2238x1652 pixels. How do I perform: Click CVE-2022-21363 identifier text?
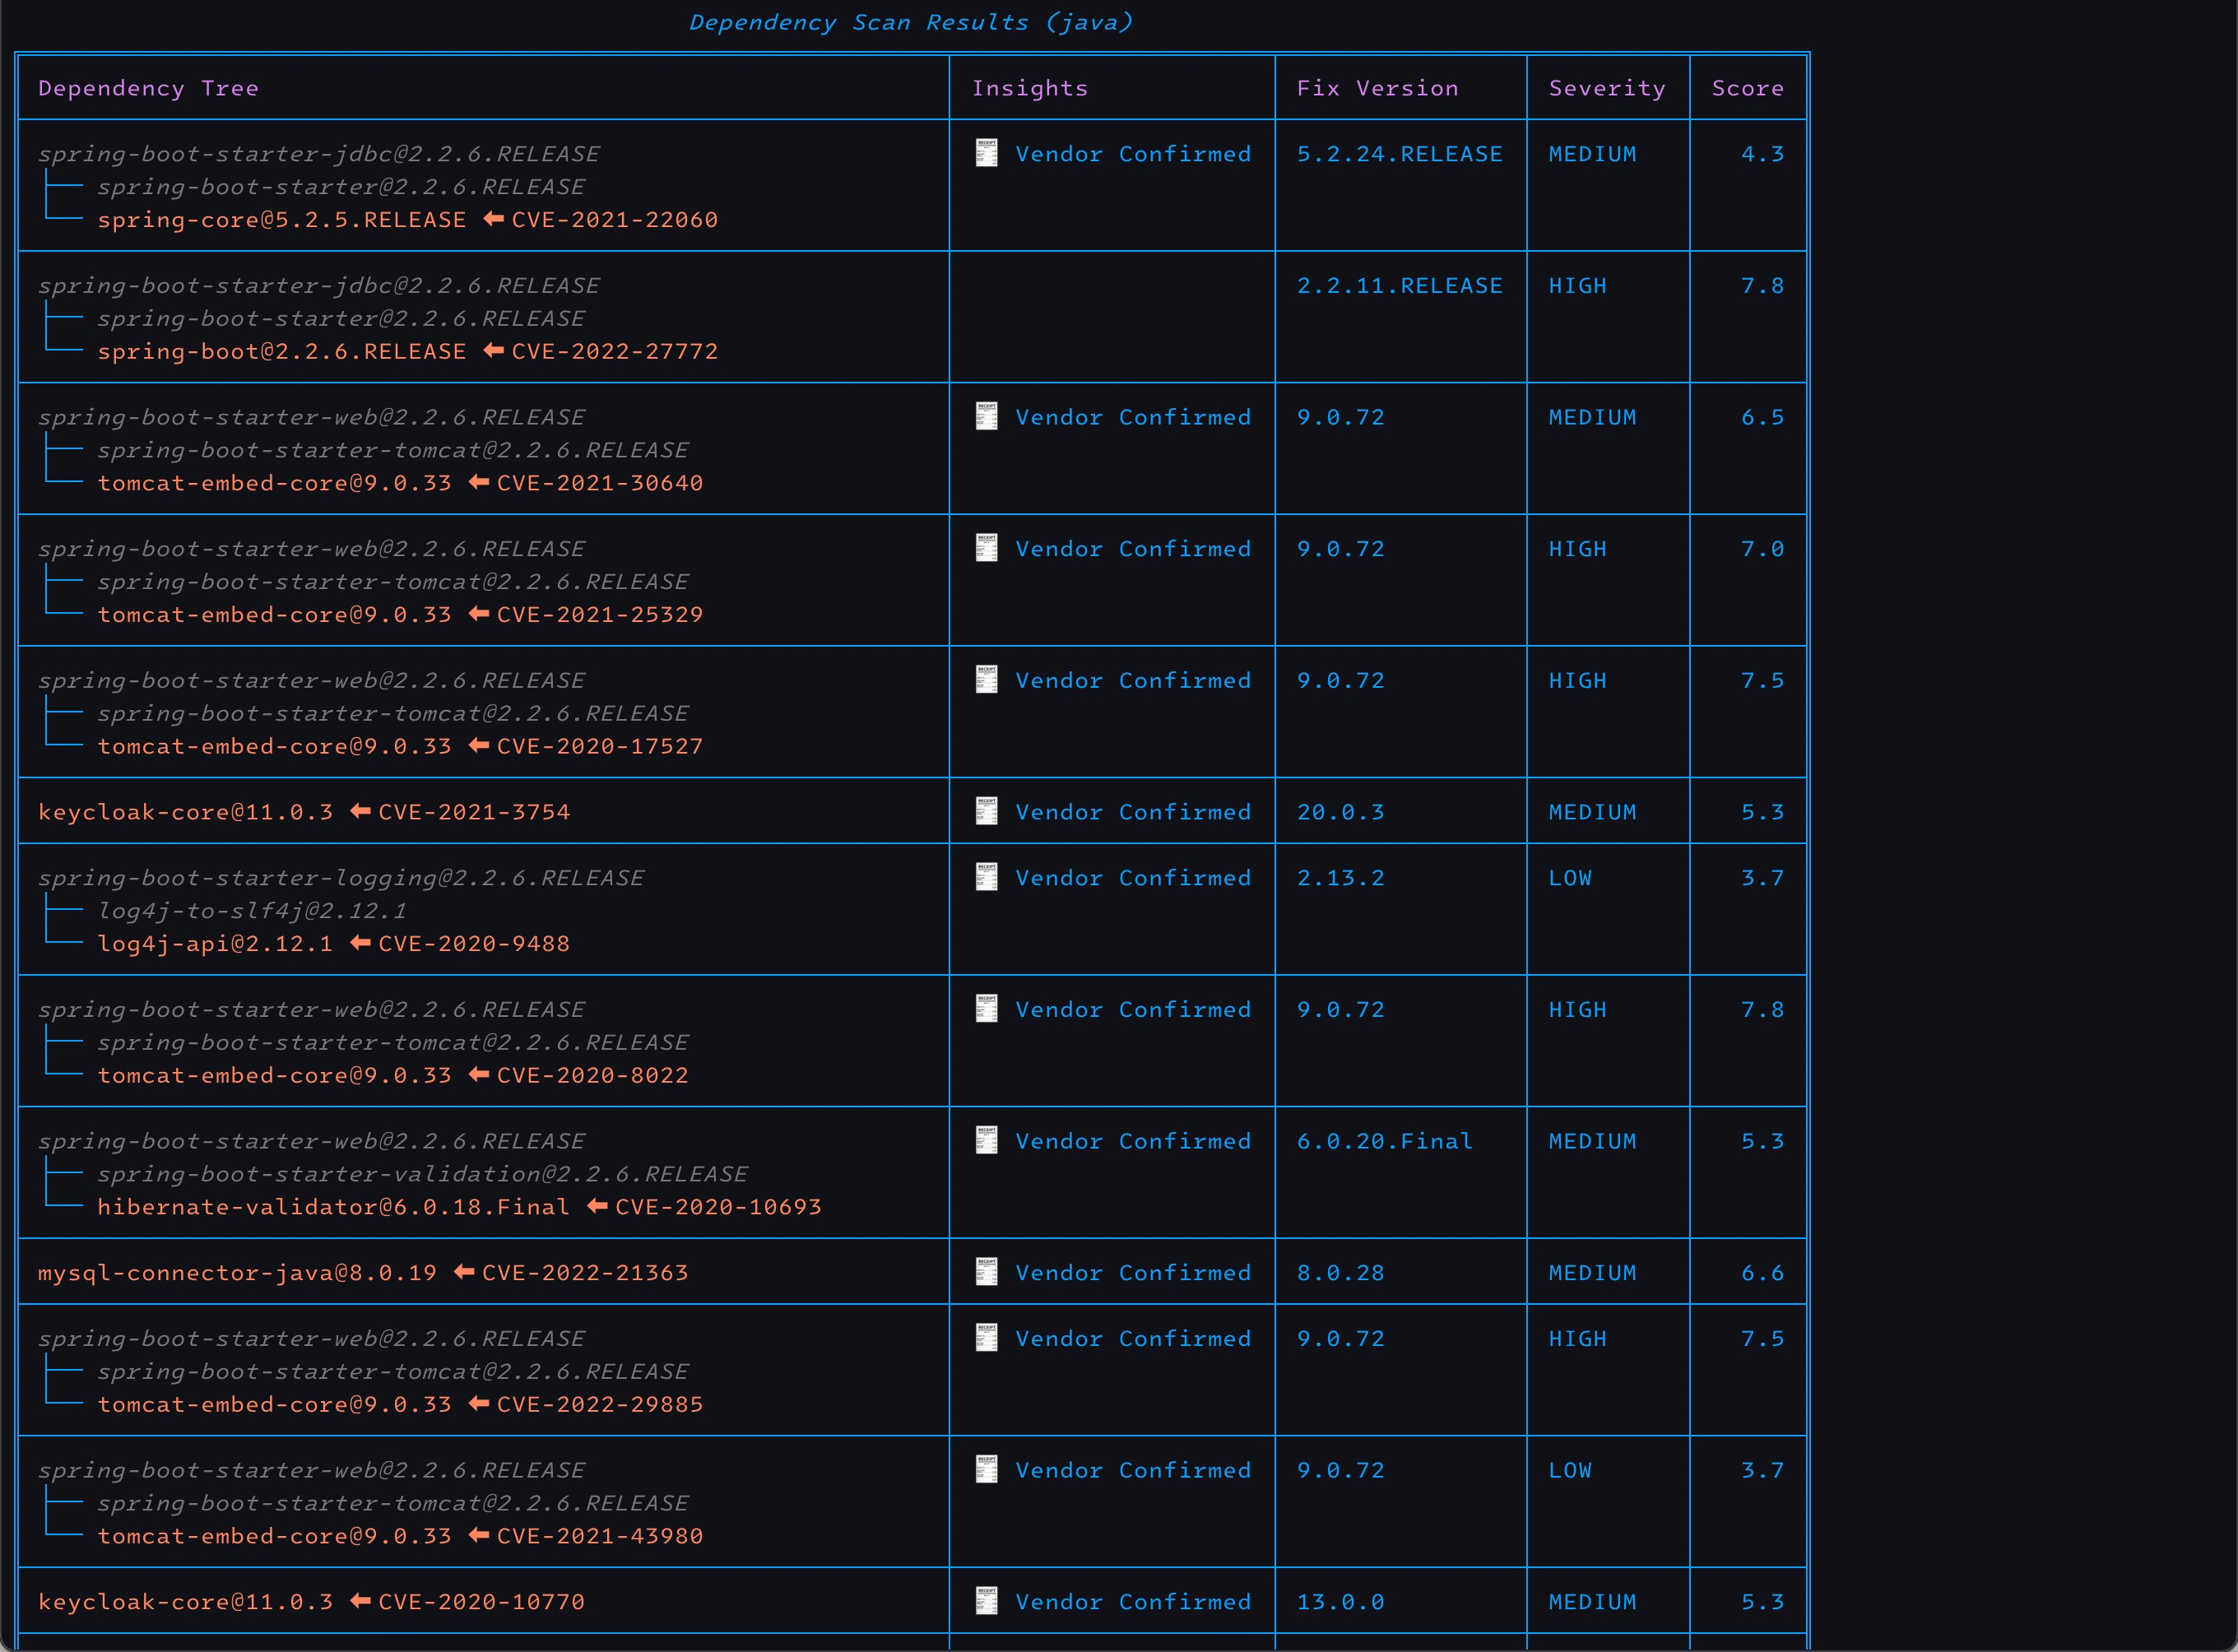coord(584,1273)
